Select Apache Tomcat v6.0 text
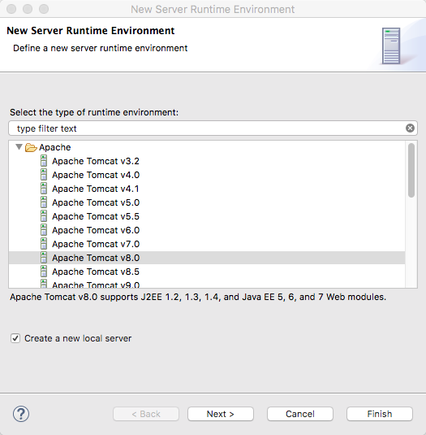 (x=96, y=230)
